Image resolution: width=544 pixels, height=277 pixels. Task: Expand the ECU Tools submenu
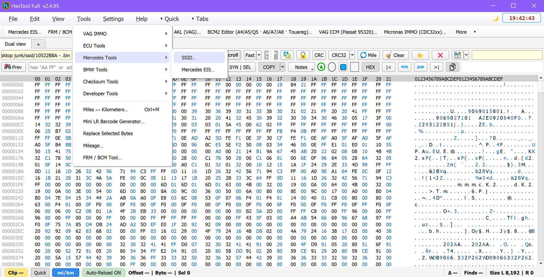coord(122,45)
